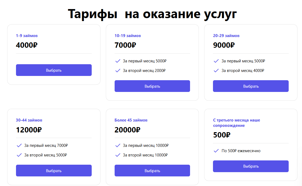The width and height of the screenshot is (302, 186).
Task: Click checkmark beside first month 10000₽
Action: 118,145
